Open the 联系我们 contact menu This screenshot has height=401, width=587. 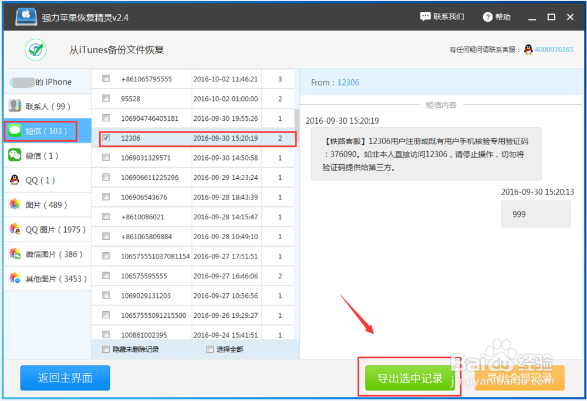[442, 16]
